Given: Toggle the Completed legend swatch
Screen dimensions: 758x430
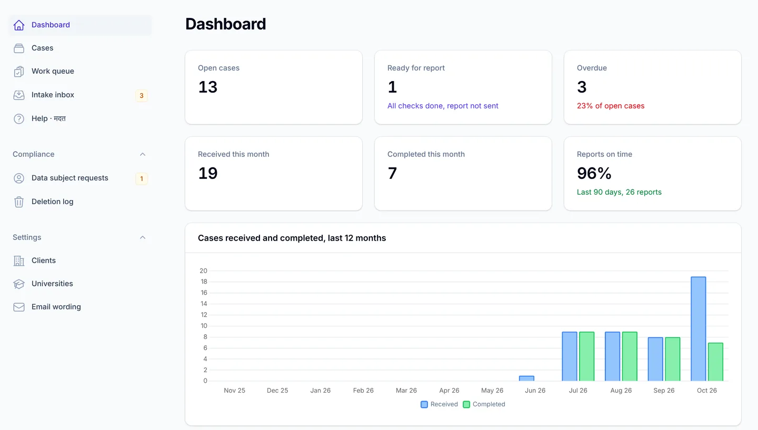Looking at the screenshot, I should 466,404.
